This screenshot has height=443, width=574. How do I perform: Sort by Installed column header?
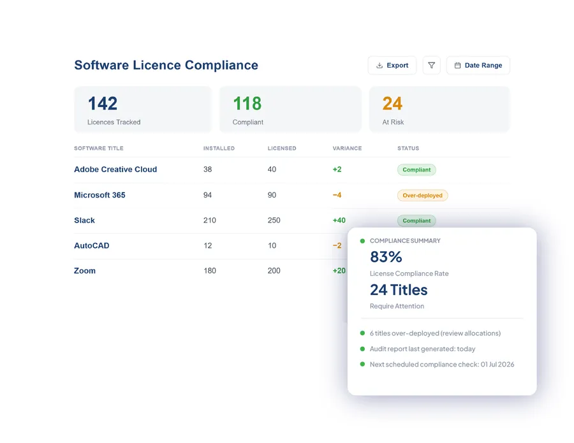pyautogui.click(x=219, y=148)
